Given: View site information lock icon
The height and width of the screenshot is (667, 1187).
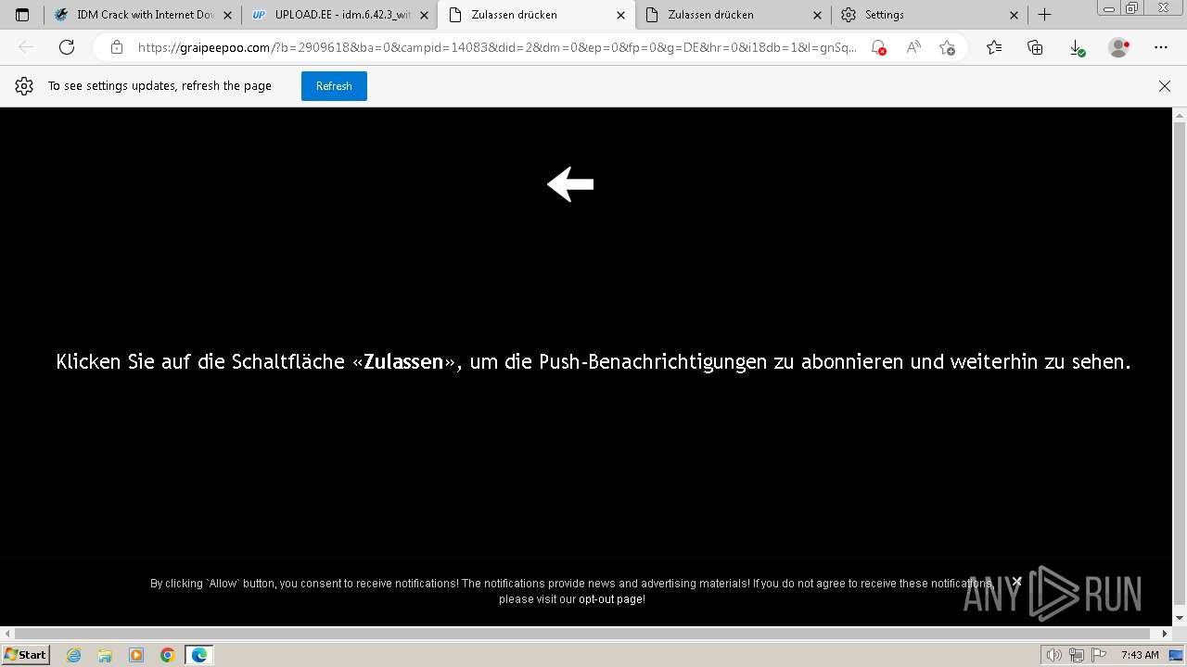Looking at the screenshot, I should pyautogui.click(x=117, y=47).
